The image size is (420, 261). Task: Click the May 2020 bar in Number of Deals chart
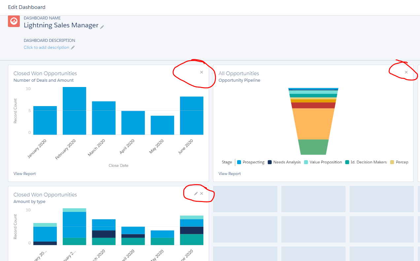pyautogui.click(x=162, y=125)
